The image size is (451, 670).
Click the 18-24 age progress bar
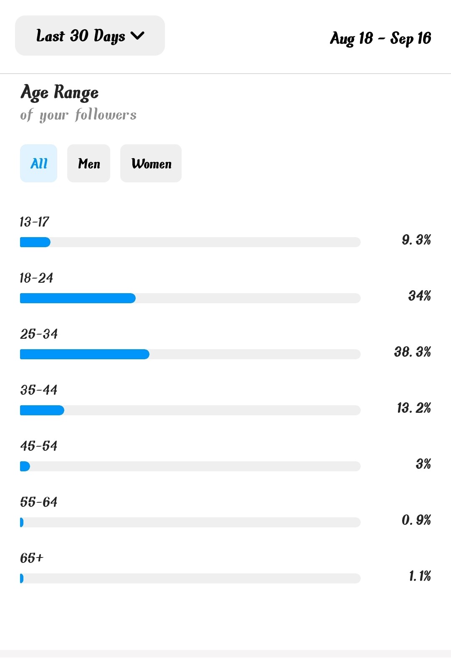coord(190,298)
